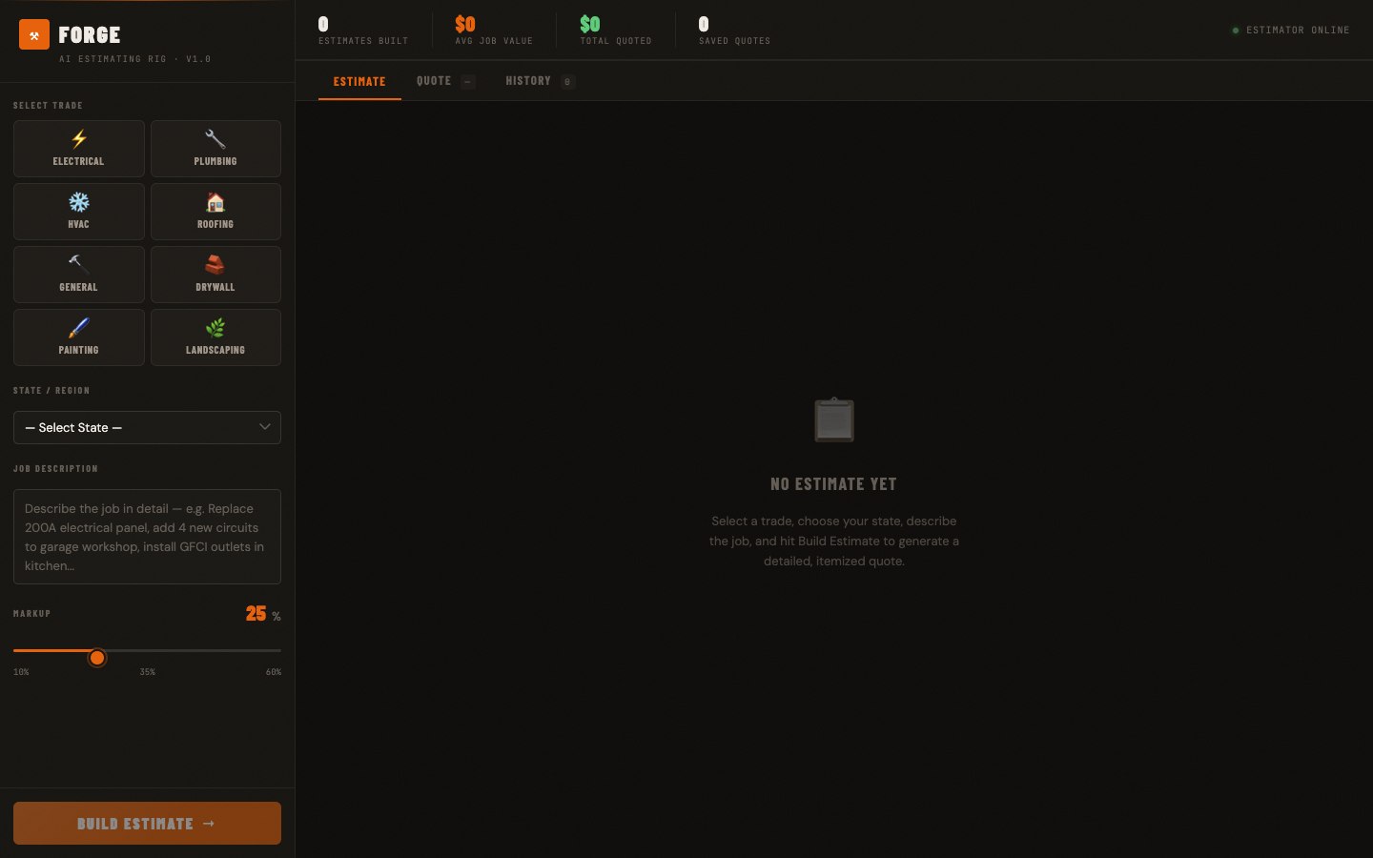Viewport: 1373px width, 858px height.
Task: Select the Painting paintbrush icon
Action: coord(78,327)
